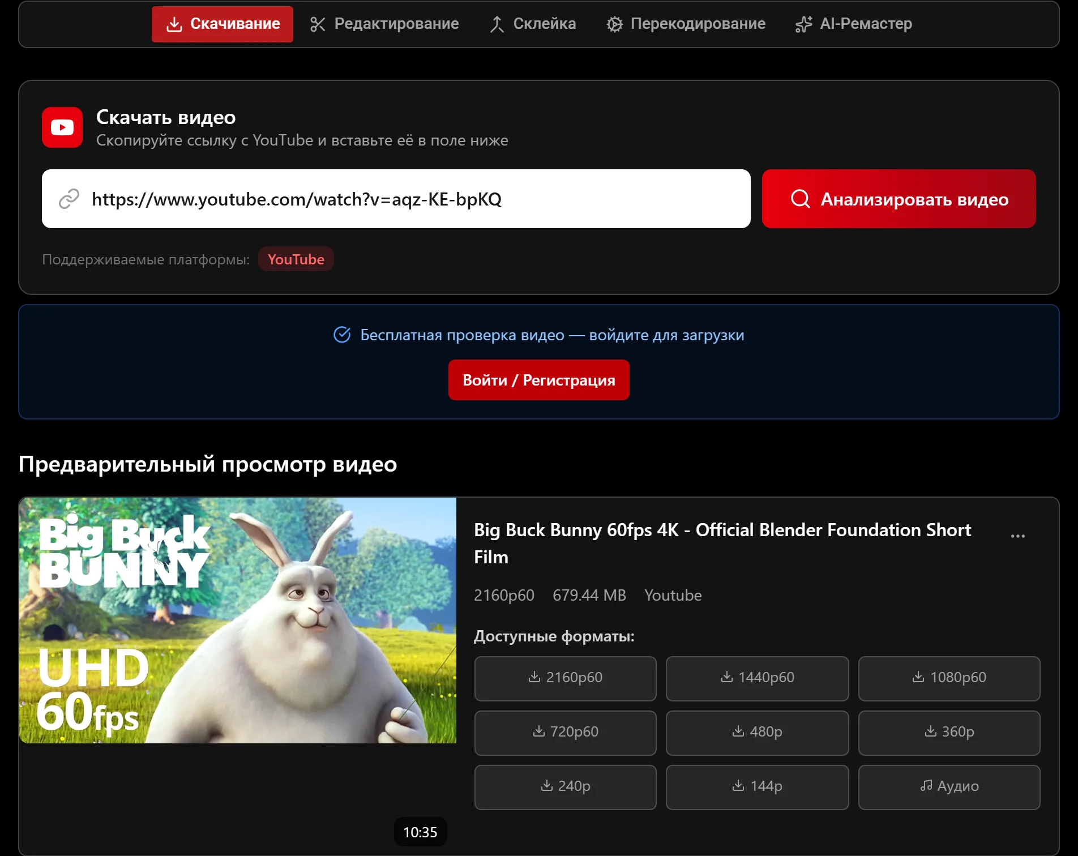The image size is (1078, 856).
Task: Download the 1080p60 format
Action: 949,678
